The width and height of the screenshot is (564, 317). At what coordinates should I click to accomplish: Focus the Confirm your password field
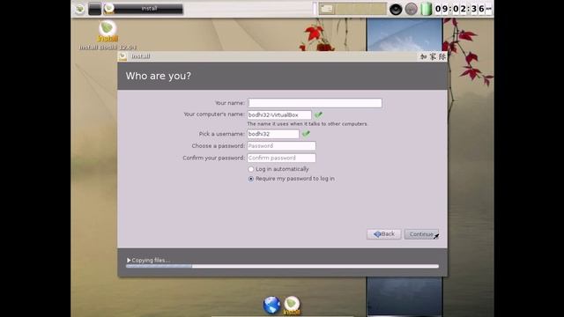(x=281, y=158)
